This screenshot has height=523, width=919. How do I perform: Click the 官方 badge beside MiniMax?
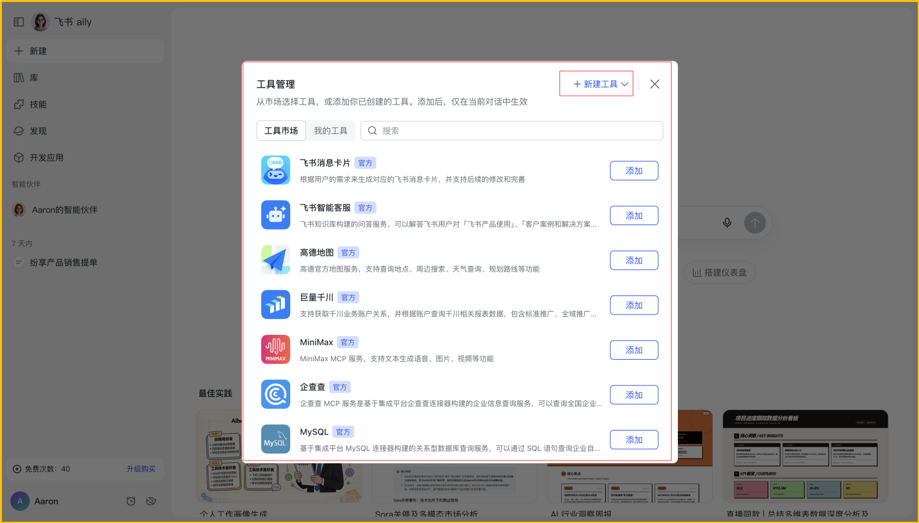click(x=348, y=343)
